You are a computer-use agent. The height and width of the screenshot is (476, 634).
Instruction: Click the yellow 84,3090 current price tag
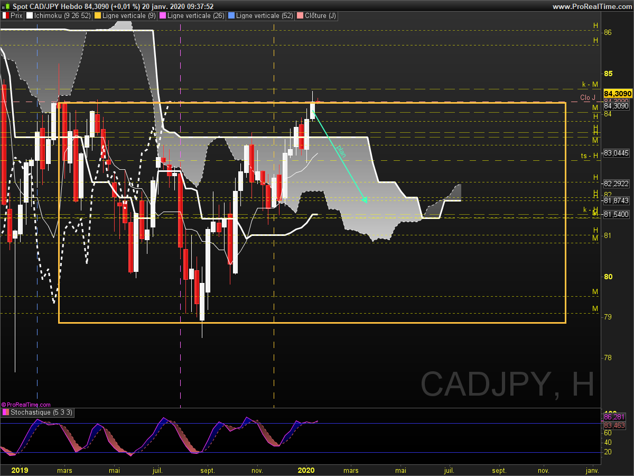pos(617,93)
